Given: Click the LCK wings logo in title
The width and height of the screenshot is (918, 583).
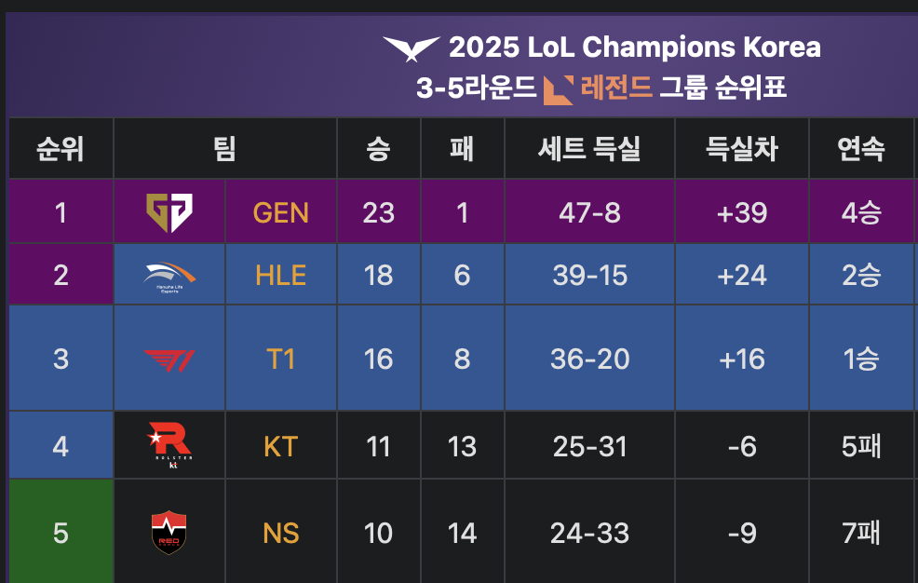Looking at the screenshot, I should (x=411, y=48).
